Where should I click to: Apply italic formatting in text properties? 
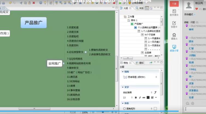point(140,97)
